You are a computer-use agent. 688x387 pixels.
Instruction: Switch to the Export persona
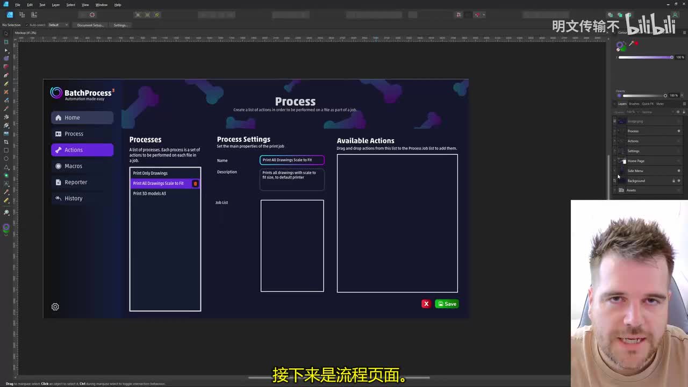pyautogui.click(x=34, y=15)
